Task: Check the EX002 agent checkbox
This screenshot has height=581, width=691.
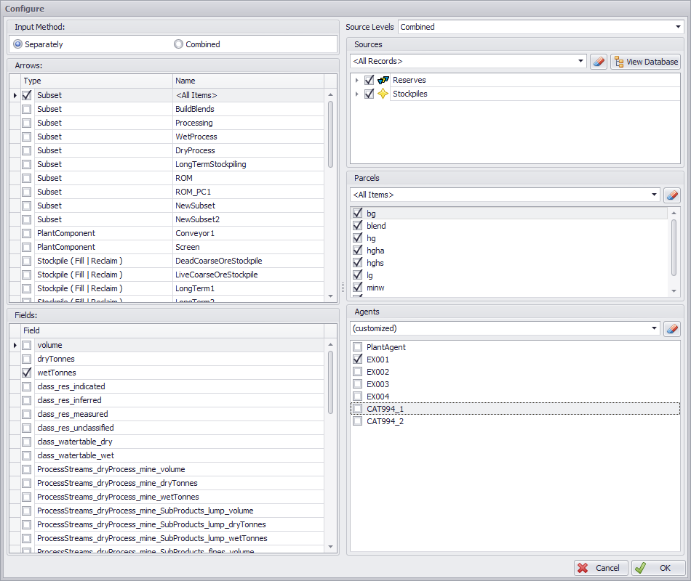Action: point(357,372)
